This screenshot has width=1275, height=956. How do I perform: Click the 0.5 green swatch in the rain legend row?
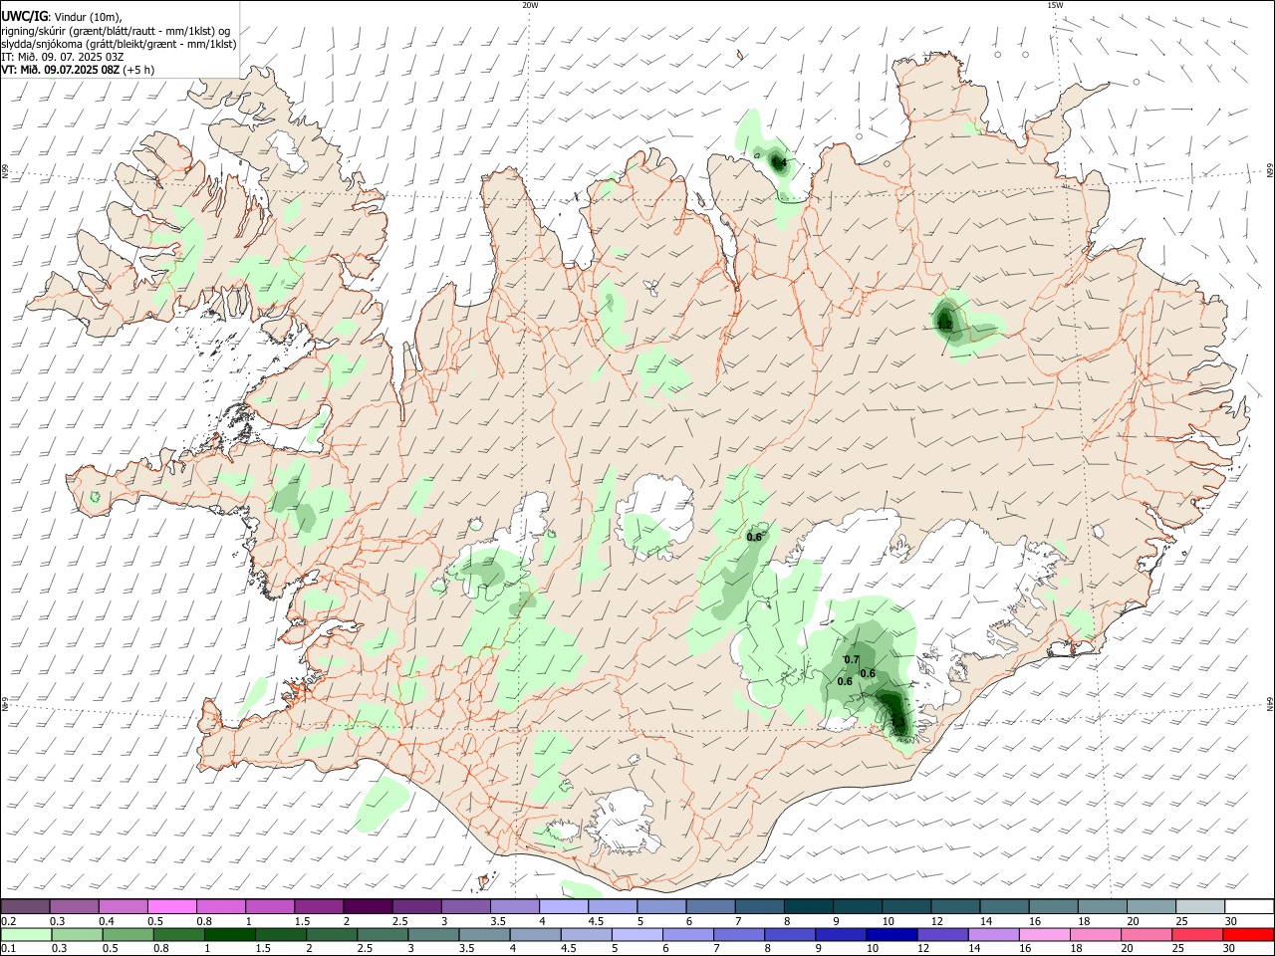coord(127,934)
